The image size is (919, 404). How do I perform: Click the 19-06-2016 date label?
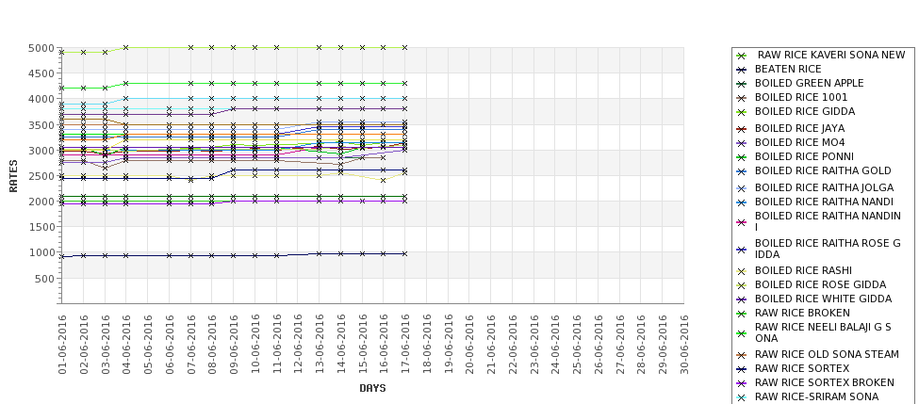click(448, 345)
